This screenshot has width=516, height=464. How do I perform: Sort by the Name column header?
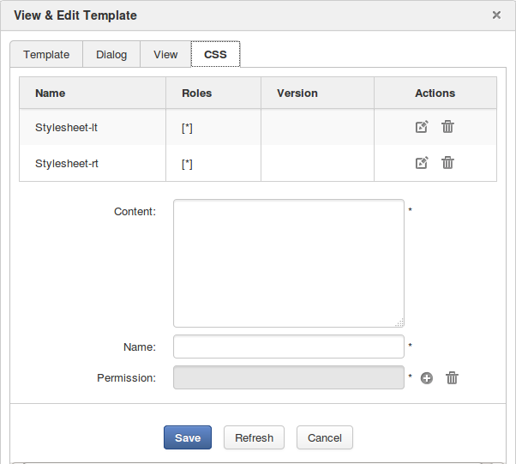51,93
